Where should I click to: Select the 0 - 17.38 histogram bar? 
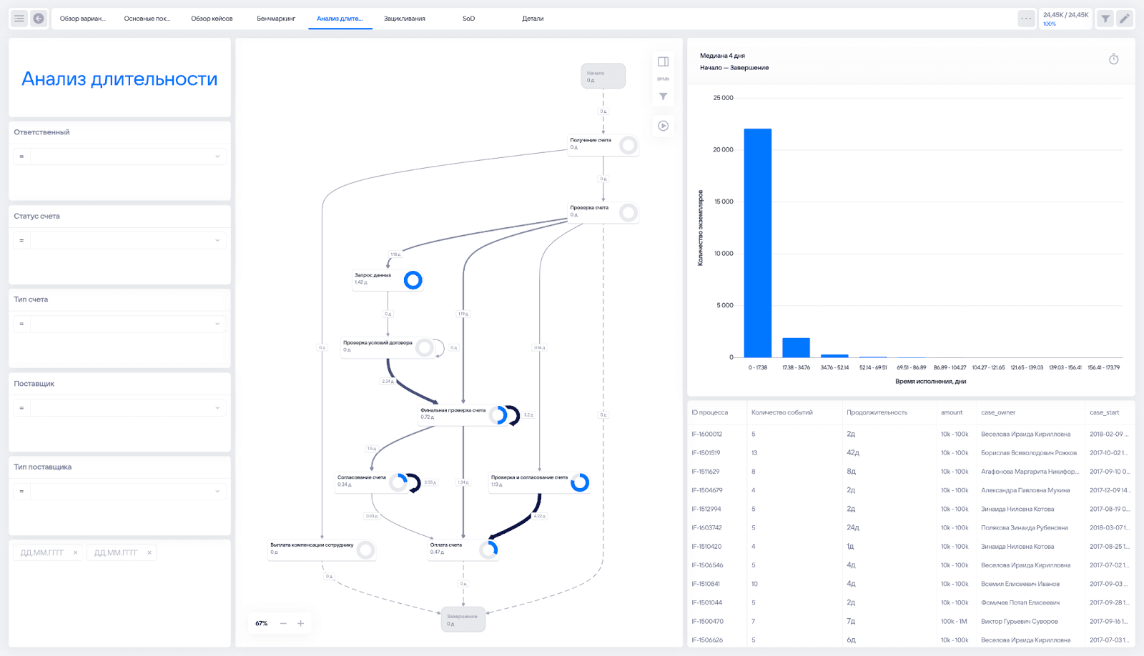point(757,243)
